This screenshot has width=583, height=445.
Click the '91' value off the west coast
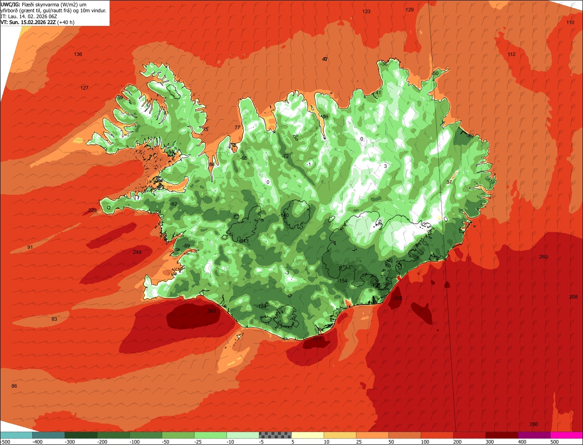(x=30, y=248)
